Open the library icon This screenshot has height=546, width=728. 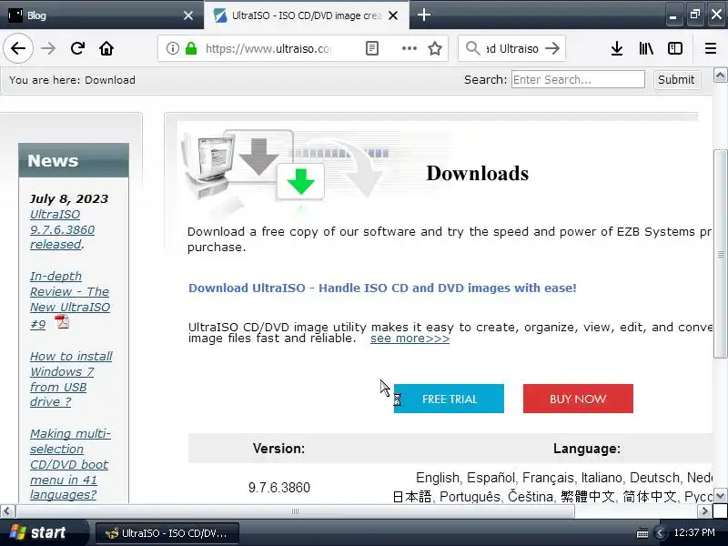[646, 48]
